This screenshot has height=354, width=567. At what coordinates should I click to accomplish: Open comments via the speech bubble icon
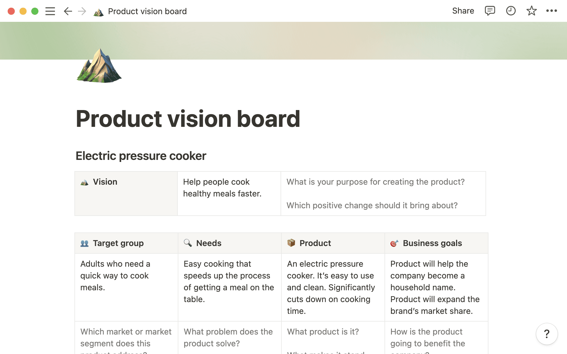click(490, 11)
